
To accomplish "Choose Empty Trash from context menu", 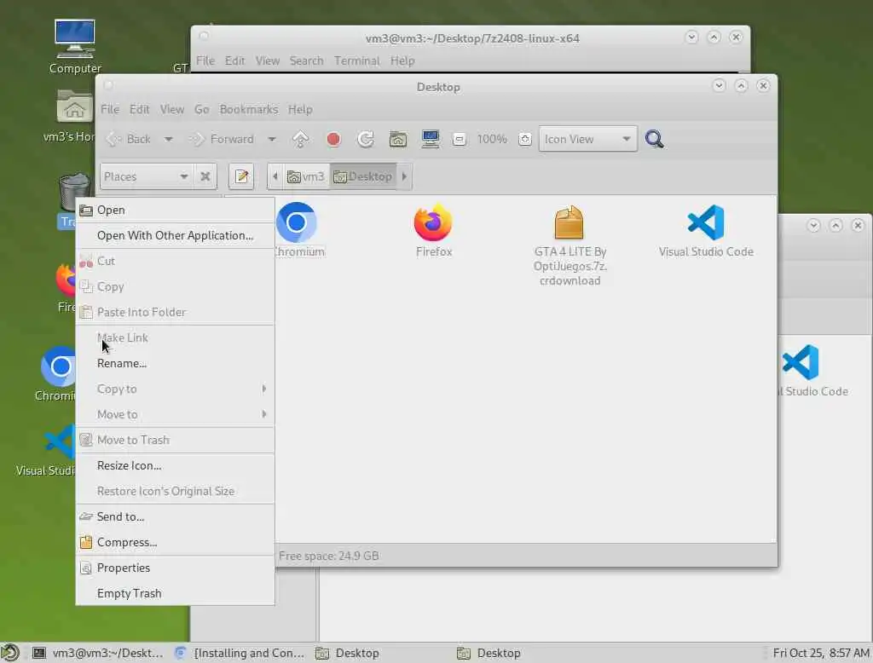I will [x=176, y=594].
